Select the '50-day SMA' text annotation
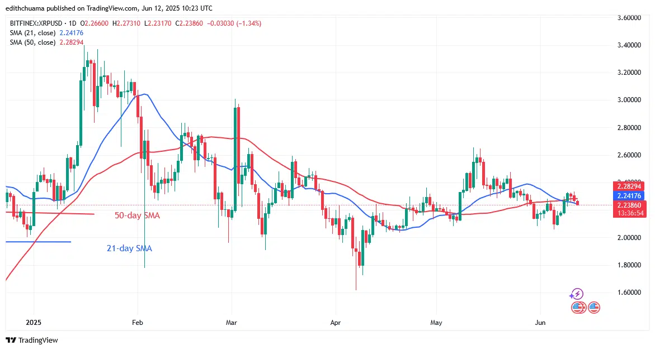The width and height of the screenshot is (655, 350). pyautogui.click(x=137, y=215)
